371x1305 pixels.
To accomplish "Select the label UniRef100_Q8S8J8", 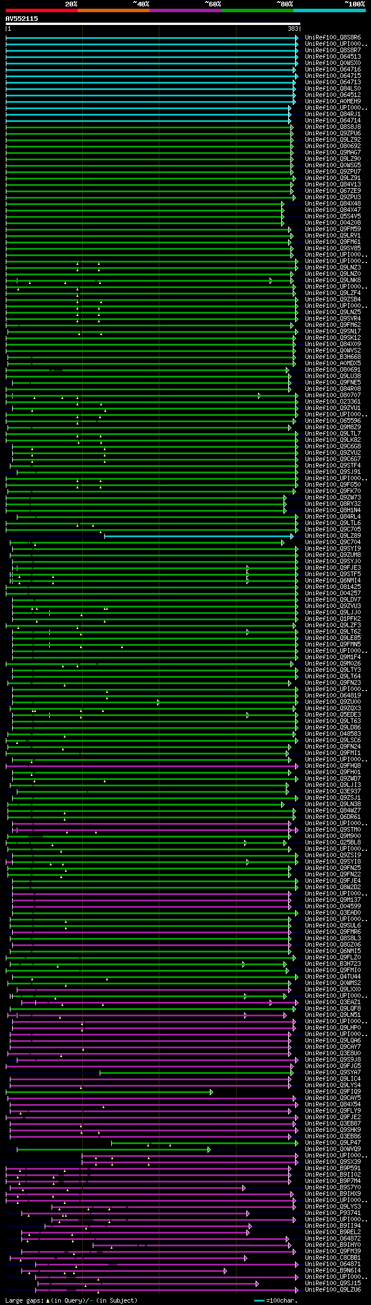I will coord(333,127).
